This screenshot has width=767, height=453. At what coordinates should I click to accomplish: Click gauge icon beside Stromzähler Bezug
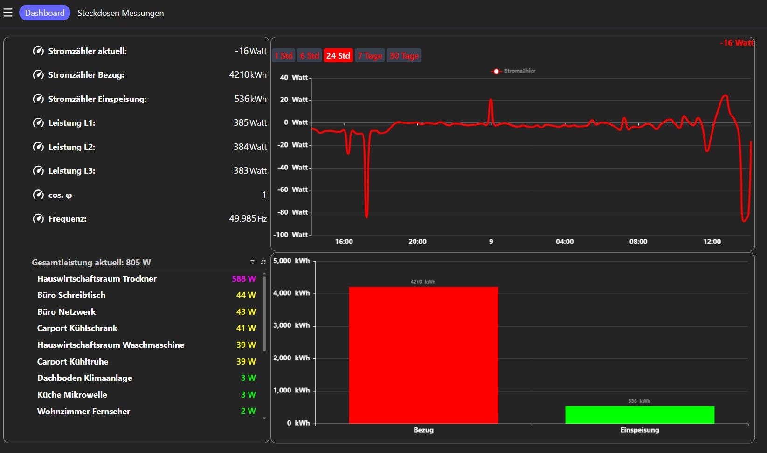38,74
